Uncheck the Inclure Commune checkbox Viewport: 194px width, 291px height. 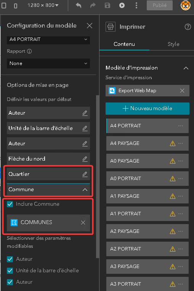point(10,204)
